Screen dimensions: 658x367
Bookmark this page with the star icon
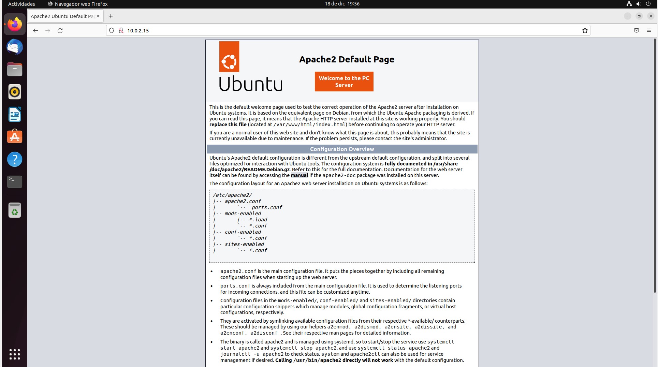click(585, 30)
